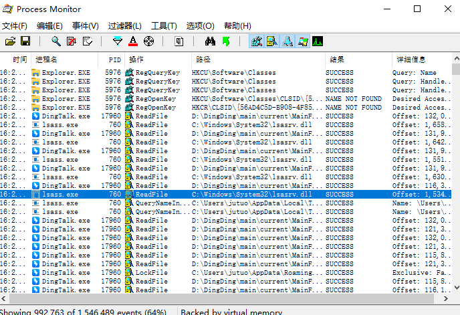Click the horizontal scrollbar left arrow
Screen dimensions: 460x315
pos(4,298)
